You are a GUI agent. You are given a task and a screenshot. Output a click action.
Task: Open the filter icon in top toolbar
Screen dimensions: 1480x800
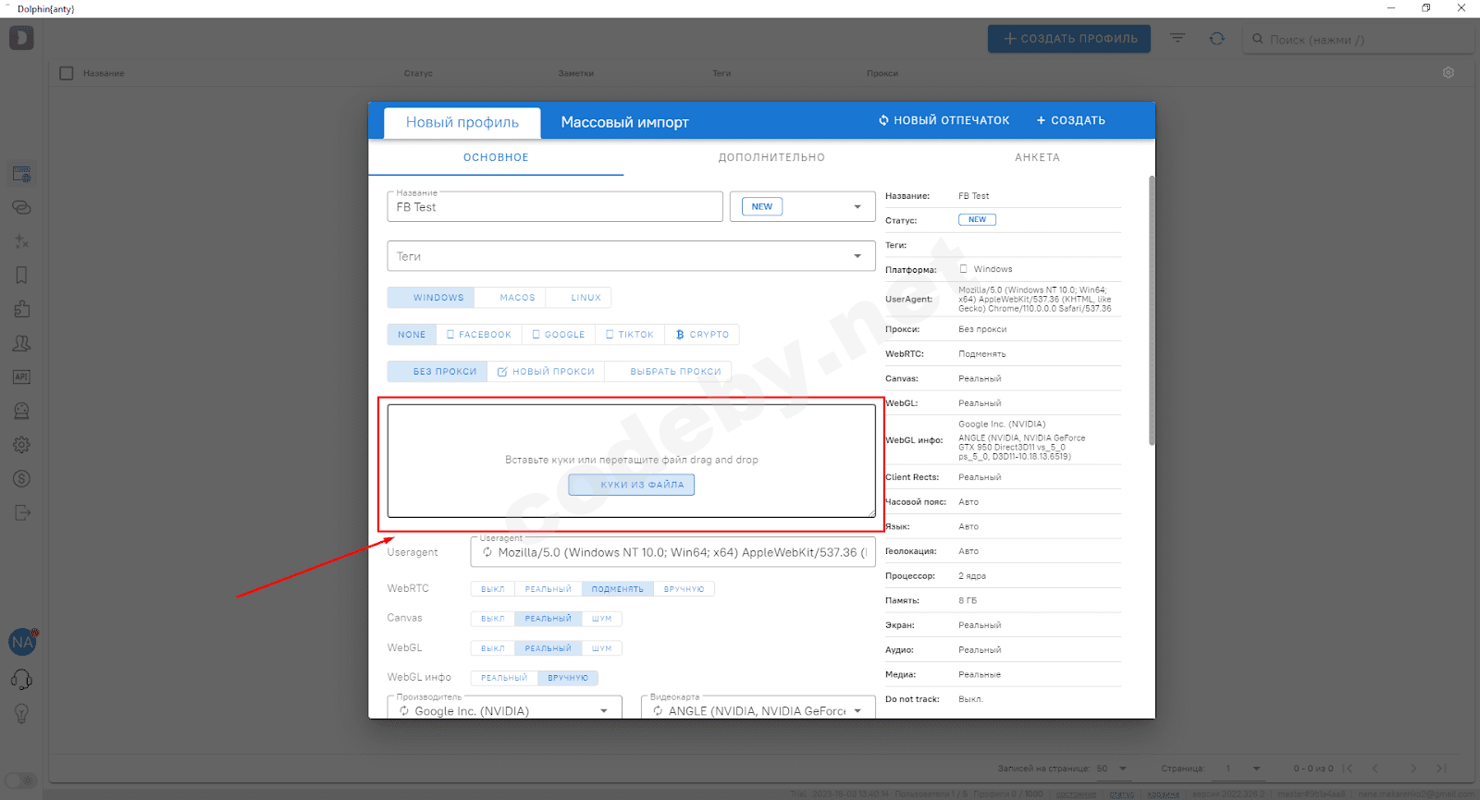pos(1178,39)
